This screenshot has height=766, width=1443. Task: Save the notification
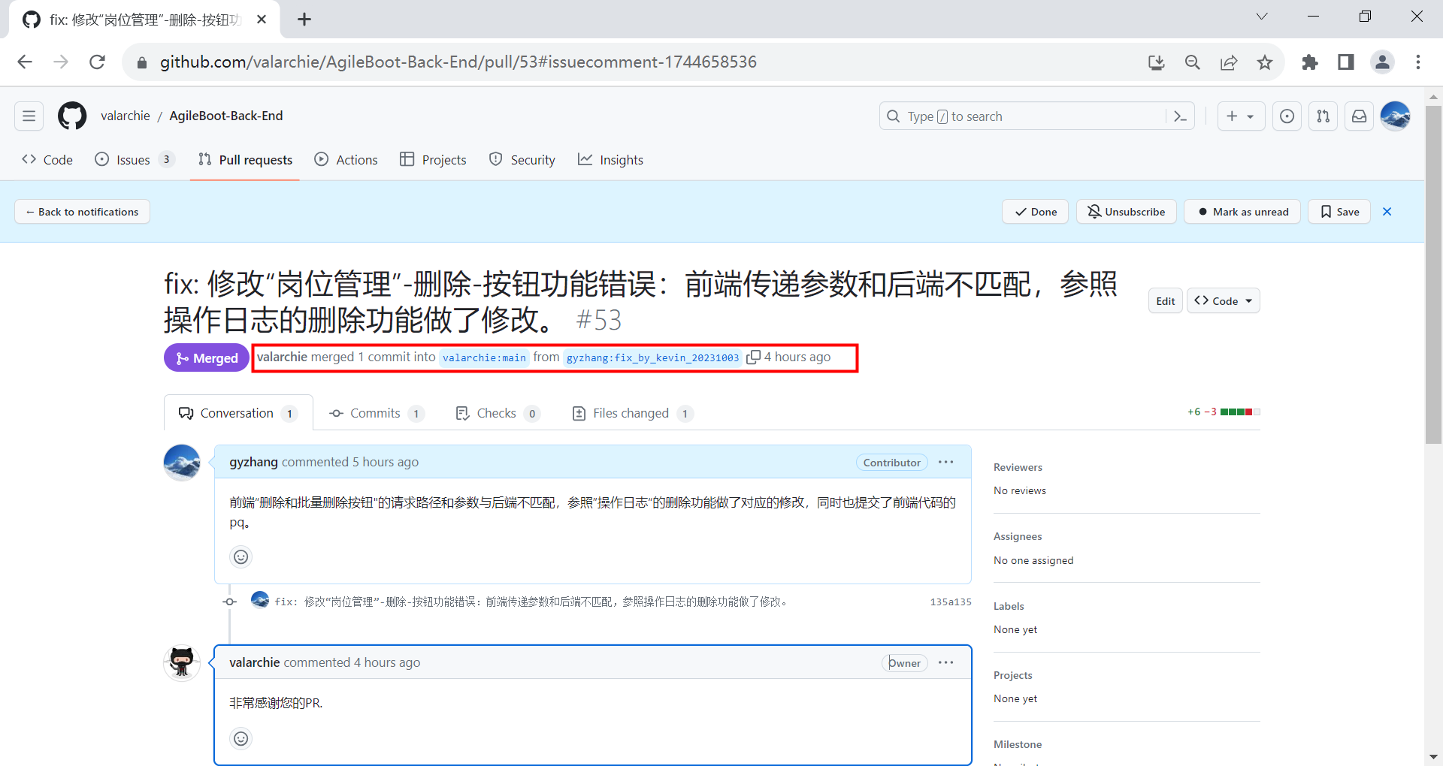(1339, 212)
